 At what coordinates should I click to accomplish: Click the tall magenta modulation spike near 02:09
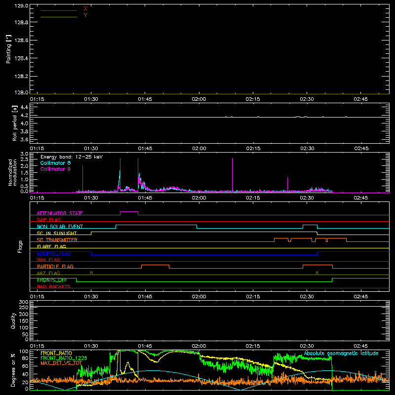232,175
